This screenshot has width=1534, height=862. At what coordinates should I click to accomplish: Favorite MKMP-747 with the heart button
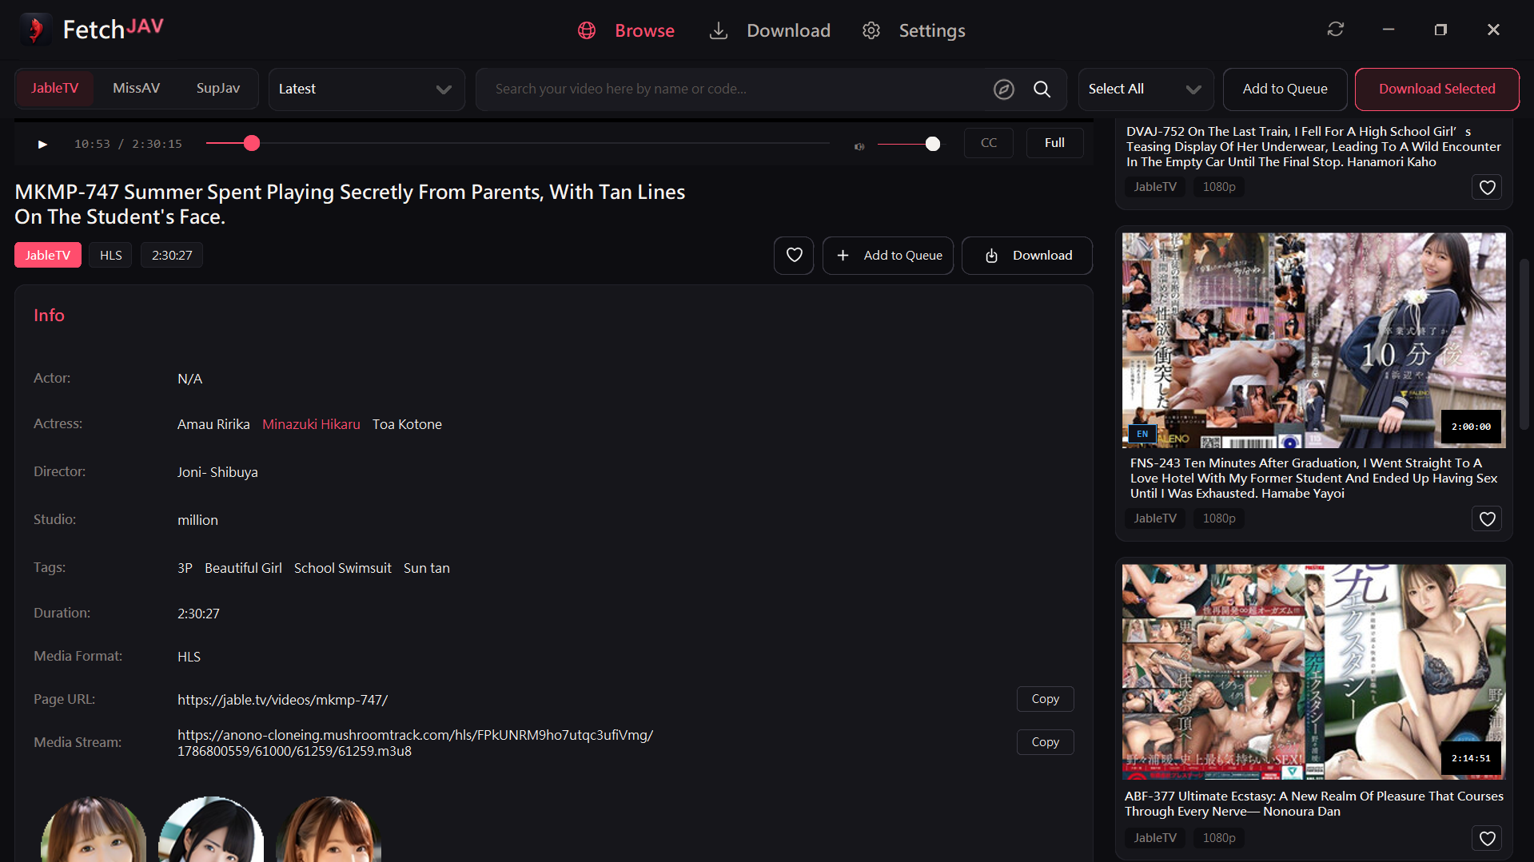point(794,256)
